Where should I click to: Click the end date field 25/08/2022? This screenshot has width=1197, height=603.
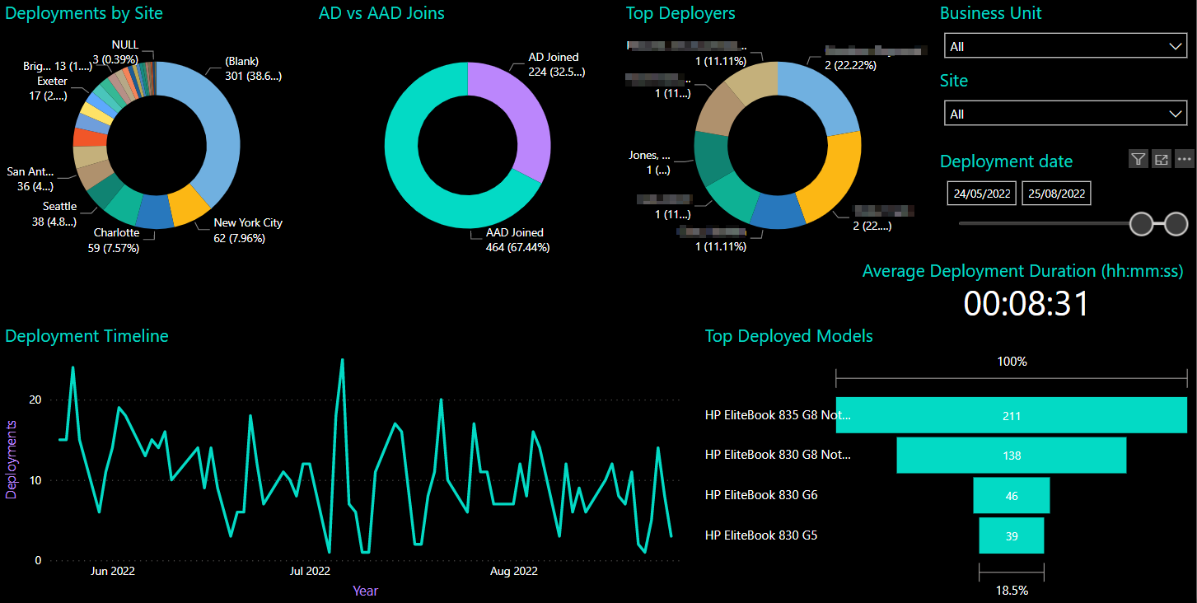click(x=1056, y=194)
